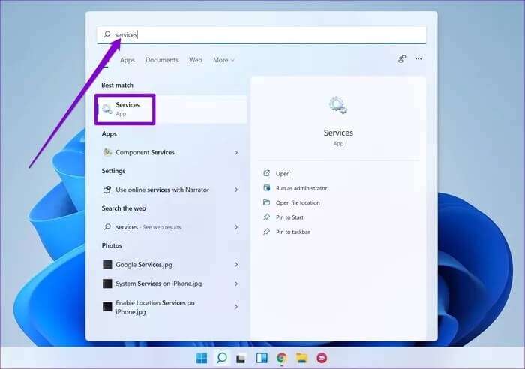The height and width of the screenshot is (369, 525).
Task: Launch Google Chrome from the taskbar
Action: coord(281,358)
